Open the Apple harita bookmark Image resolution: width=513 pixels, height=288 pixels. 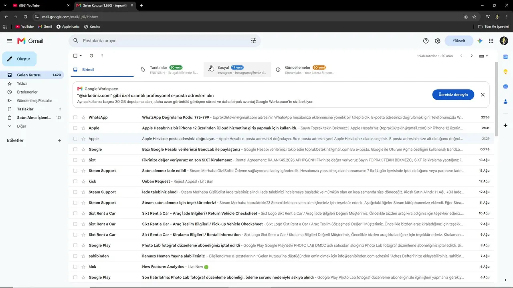(x=68, y=26)
